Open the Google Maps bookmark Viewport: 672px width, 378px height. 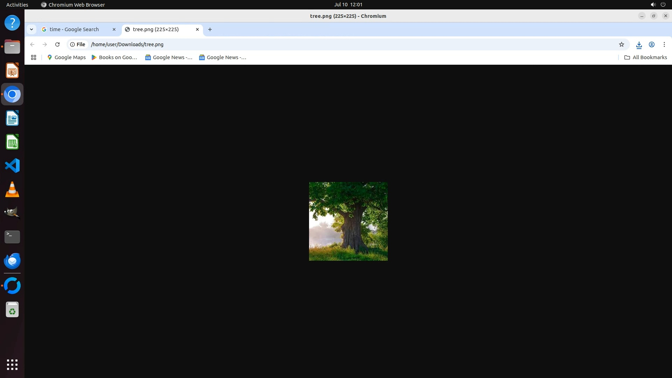[66, 57]
